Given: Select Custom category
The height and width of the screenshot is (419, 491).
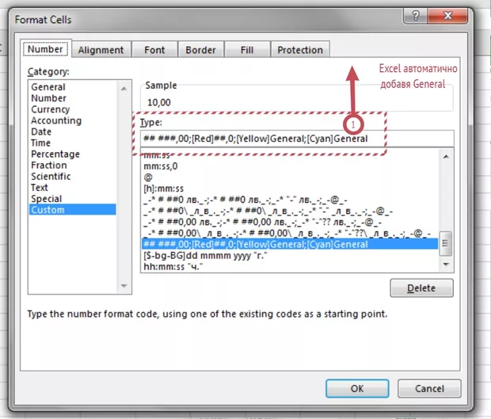Looking at the screenshot, I should (x=73, y=209).
